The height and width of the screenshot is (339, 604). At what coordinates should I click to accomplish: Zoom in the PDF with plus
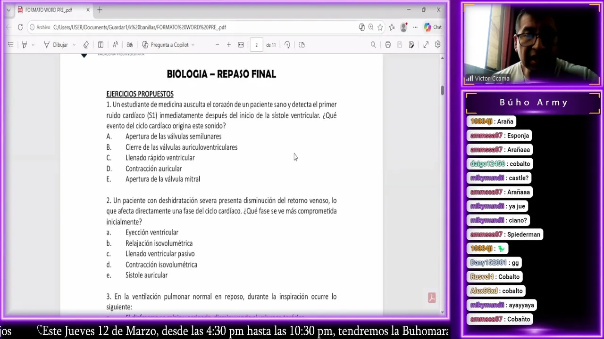tap(229, 45)
